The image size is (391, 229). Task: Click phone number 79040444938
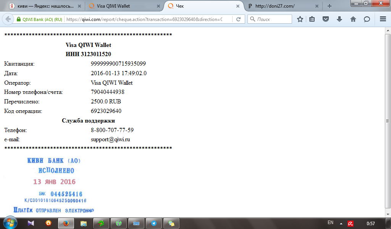(x=107, y=92)
